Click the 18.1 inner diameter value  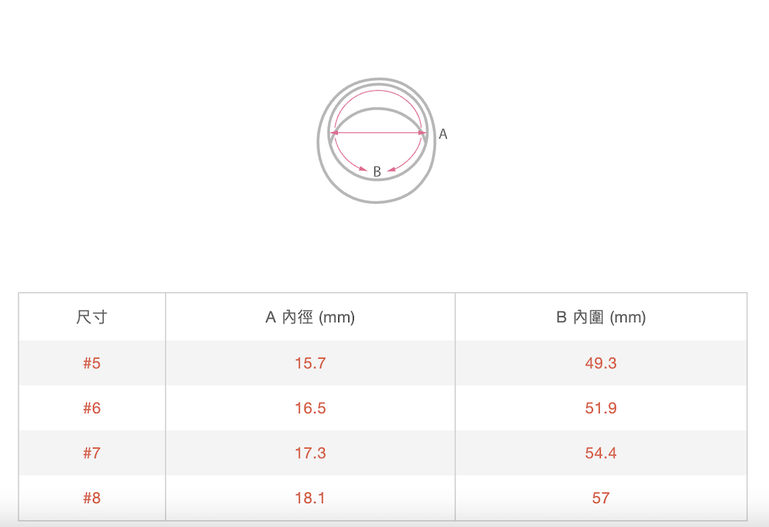tap(310, 498)
